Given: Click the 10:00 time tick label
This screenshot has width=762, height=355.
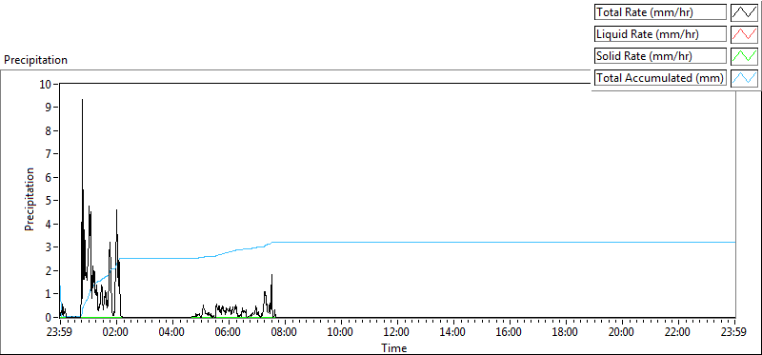Looking at the screenshot, I should coord(341,333).
